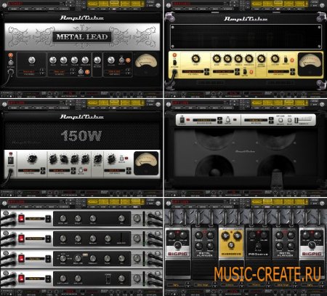
Task: Move the vertical fader on the second rack unit
Action: (x=121, y=238)
